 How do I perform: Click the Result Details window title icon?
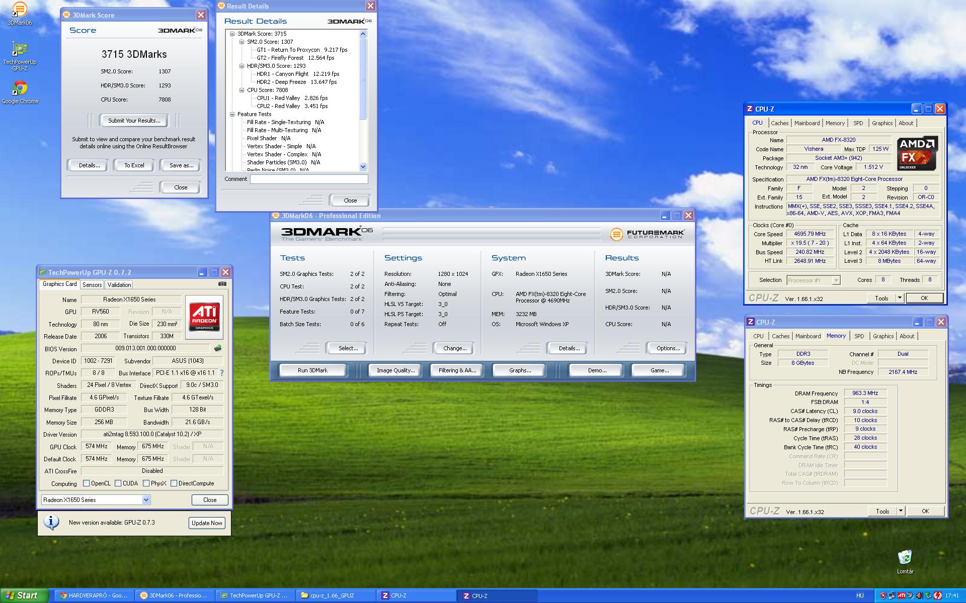(x=221, y=6)
